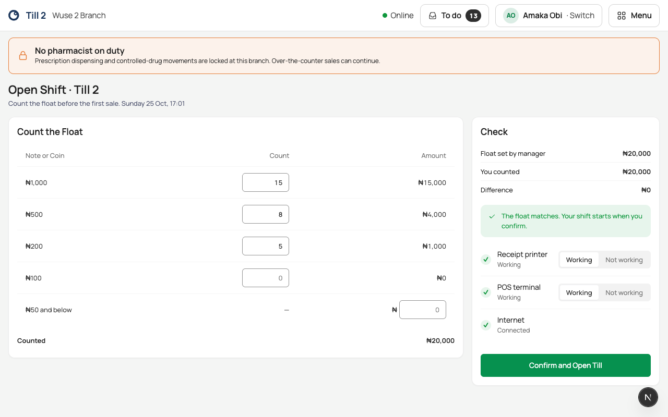Click the ₦15,000 amount
Screen dimensions: 668x417
[432, 182]
